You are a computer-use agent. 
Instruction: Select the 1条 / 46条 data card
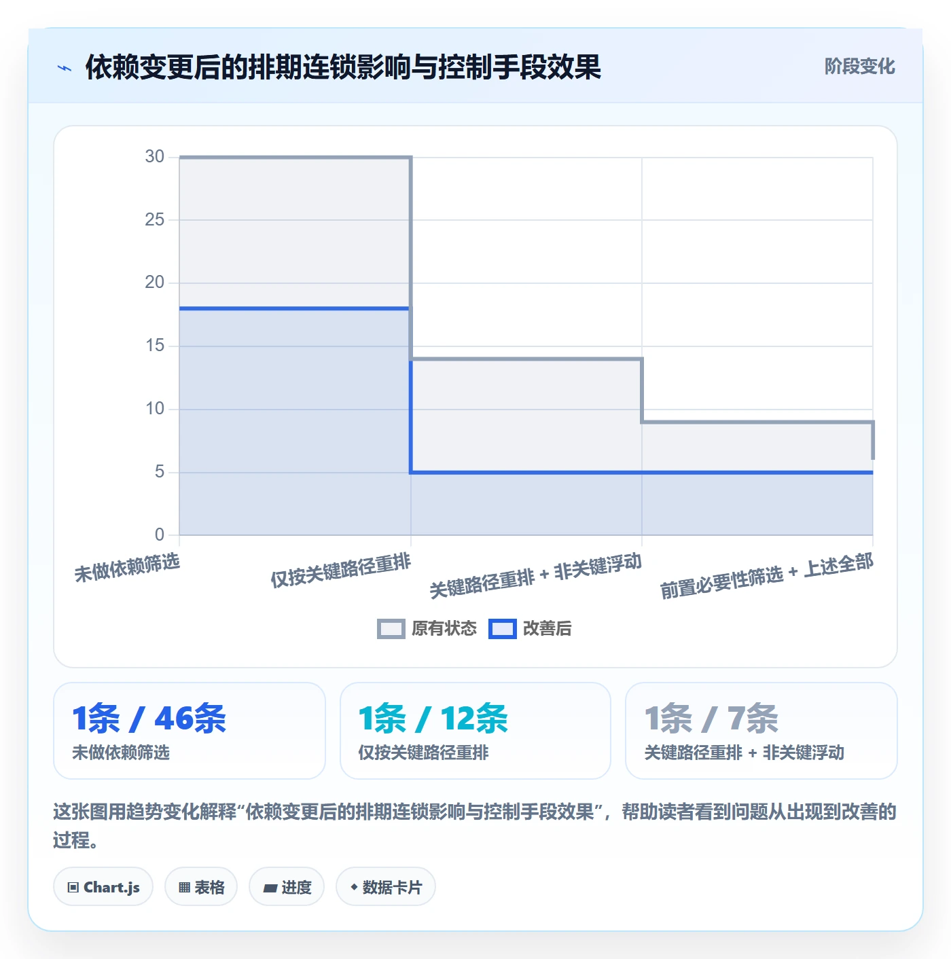point(190,731)
